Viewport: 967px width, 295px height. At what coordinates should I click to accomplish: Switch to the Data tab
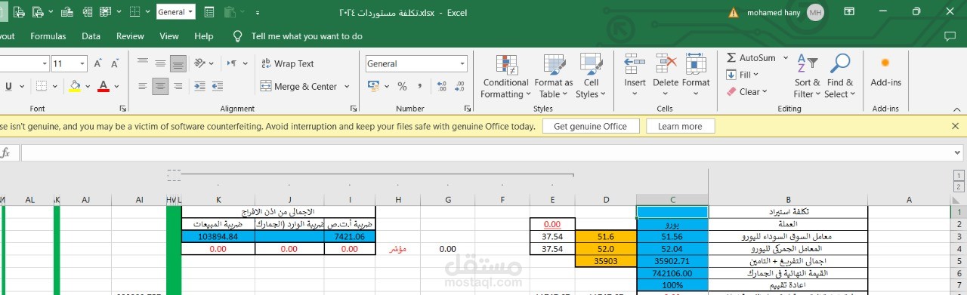pyautogui.click(x=91, y=36)
